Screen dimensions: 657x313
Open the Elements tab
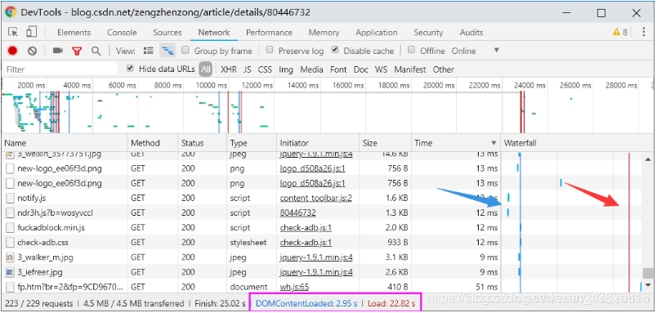tap(74, 32)
